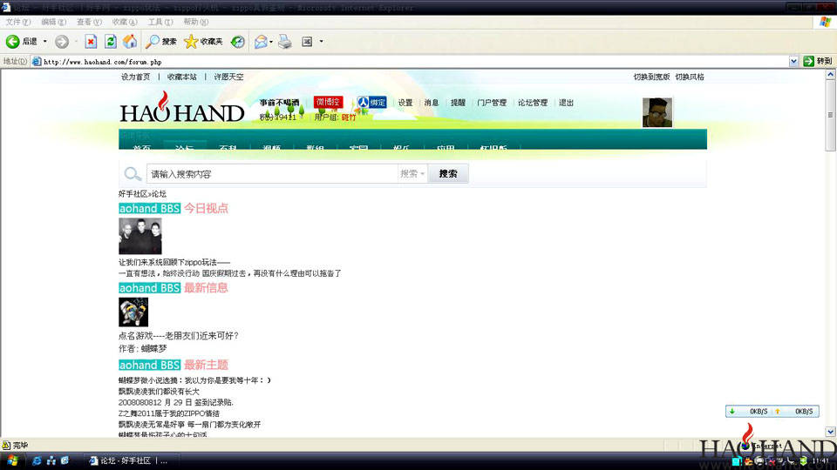Click the vertical scrollbar up arrow
Image resolution: width=837 pixels, height=470 pixels.
point(830,75)
